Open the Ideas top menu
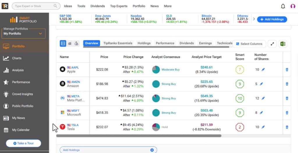This screenshot has height=153, width=298. pyautogui.click(x=68, y=6)
